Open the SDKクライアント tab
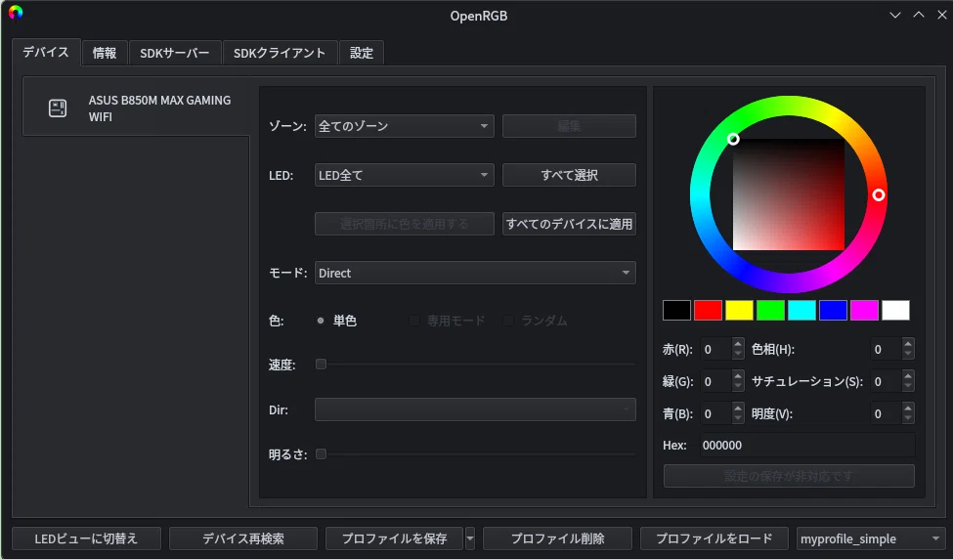 click(279, 53)
